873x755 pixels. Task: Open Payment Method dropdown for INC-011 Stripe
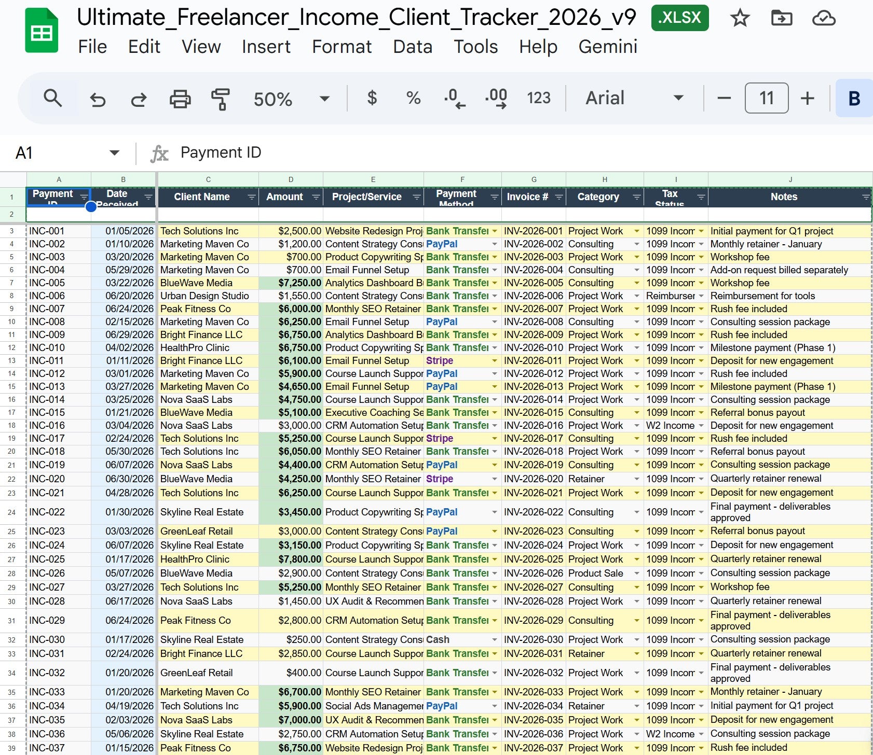click(x=494, y=360)
